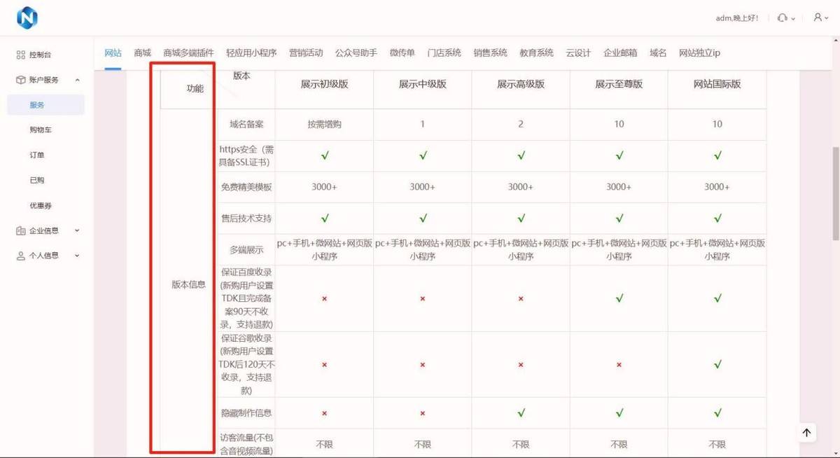Click the 展示至尊版 column header
The width and height of the screenshot is (840, 458).
[619, 84]
